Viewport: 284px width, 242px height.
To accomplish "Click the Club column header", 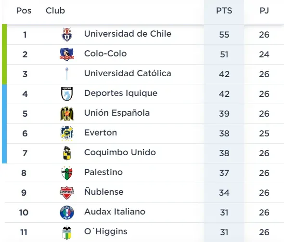I will tap(55, 11).
